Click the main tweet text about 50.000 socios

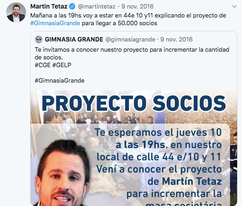pos(128,20)
